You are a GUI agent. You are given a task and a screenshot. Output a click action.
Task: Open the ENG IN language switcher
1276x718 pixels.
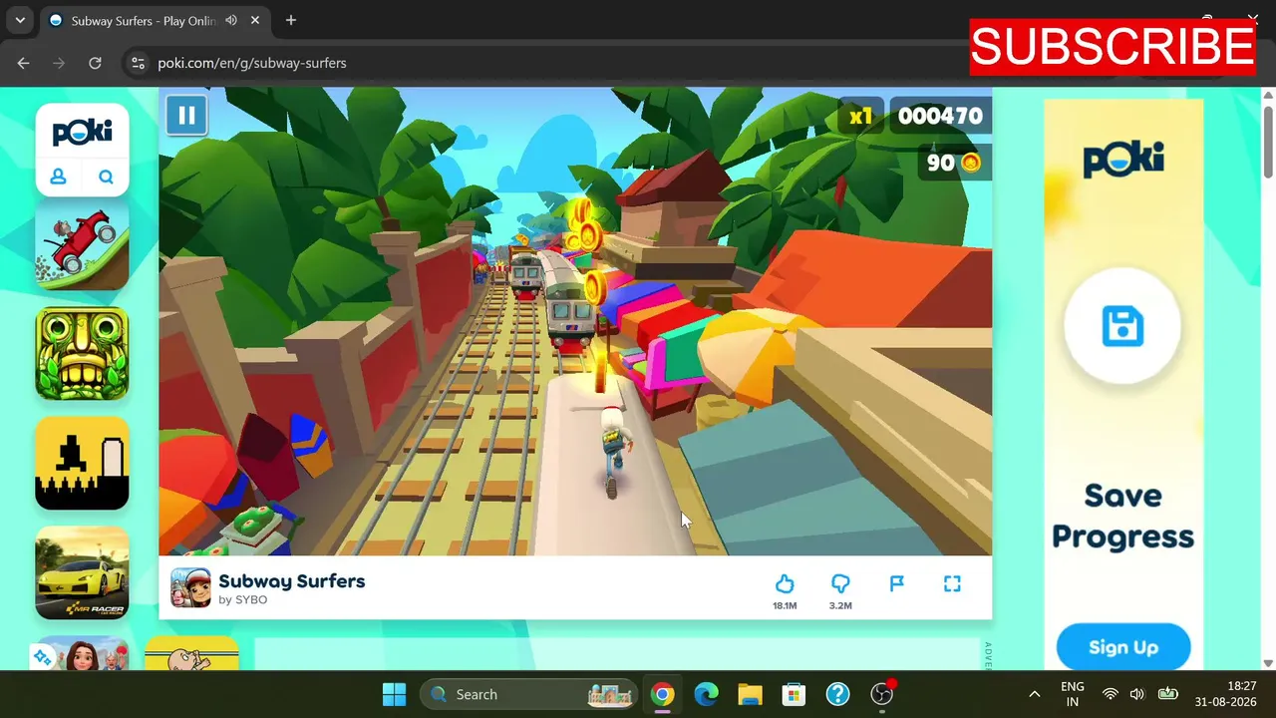(1073, 694)
